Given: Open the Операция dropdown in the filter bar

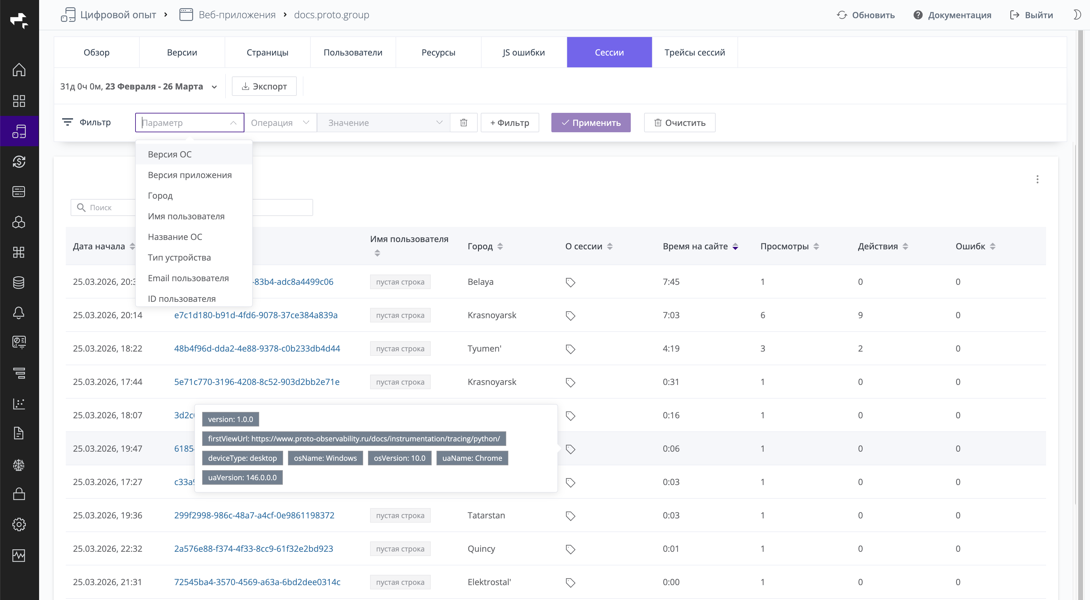Looking at the screenshot, I should pos(281,122).
